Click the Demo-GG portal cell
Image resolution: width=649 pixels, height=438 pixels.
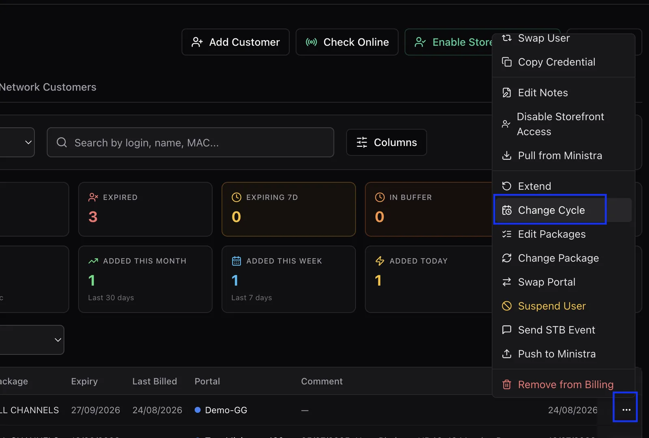[x=221, y=410]
